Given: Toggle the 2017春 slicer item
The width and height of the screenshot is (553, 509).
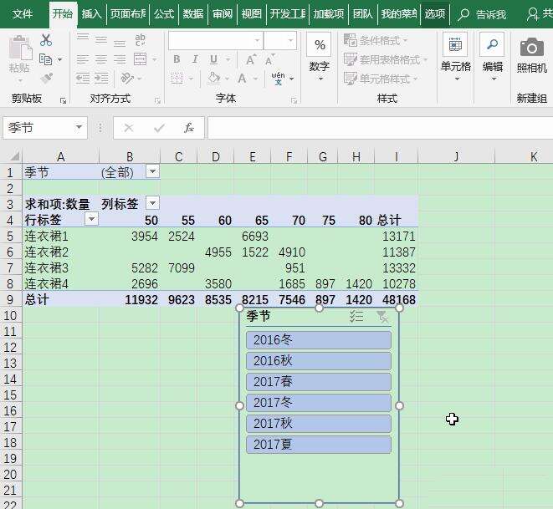Looking at the screenshot, I should coord(319,382).
